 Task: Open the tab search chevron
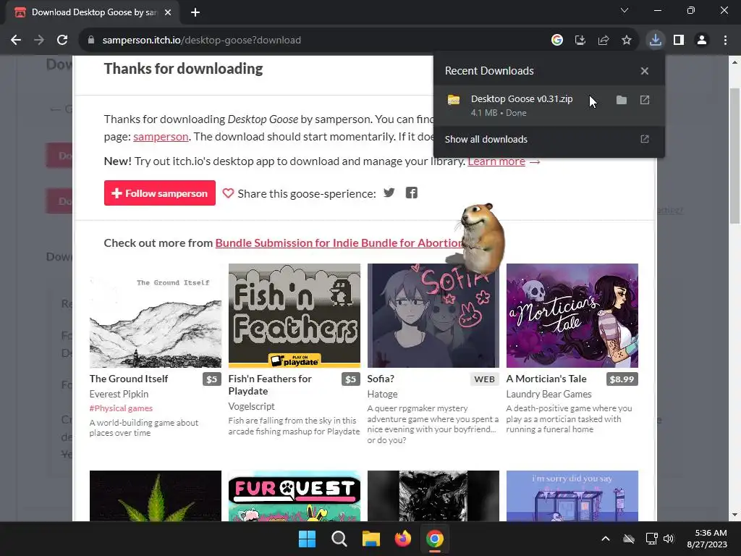[624, 10]
